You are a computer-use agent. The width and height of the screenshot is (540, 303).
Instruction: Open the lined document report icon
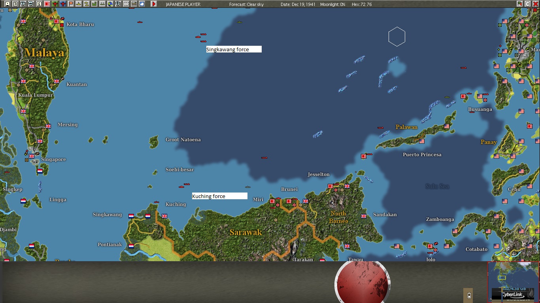(x=15, y=4)
